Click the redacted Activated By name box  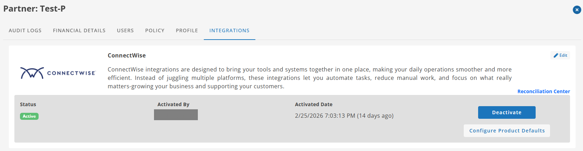(176, 115)
